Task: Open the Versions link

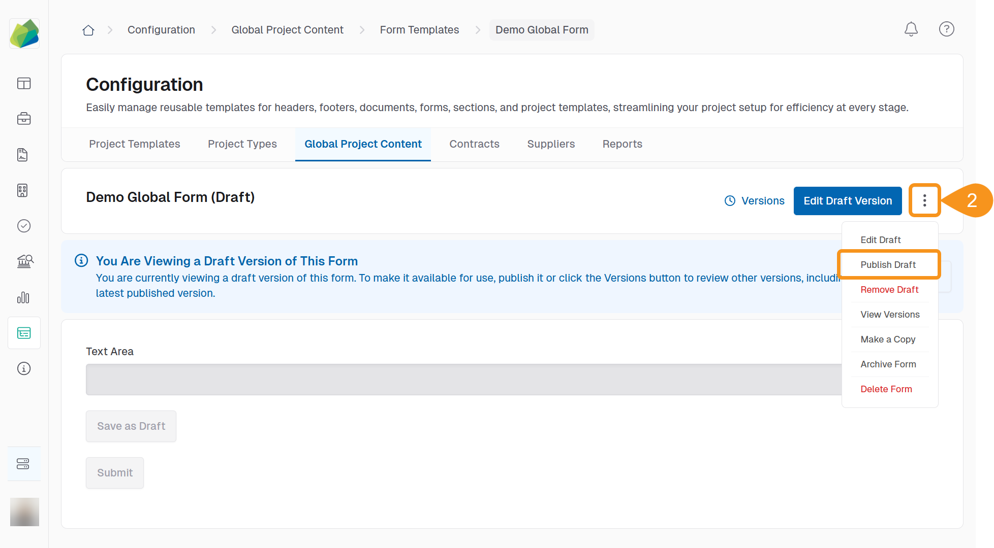Action: pyautogui.click(x=755, y=201)
